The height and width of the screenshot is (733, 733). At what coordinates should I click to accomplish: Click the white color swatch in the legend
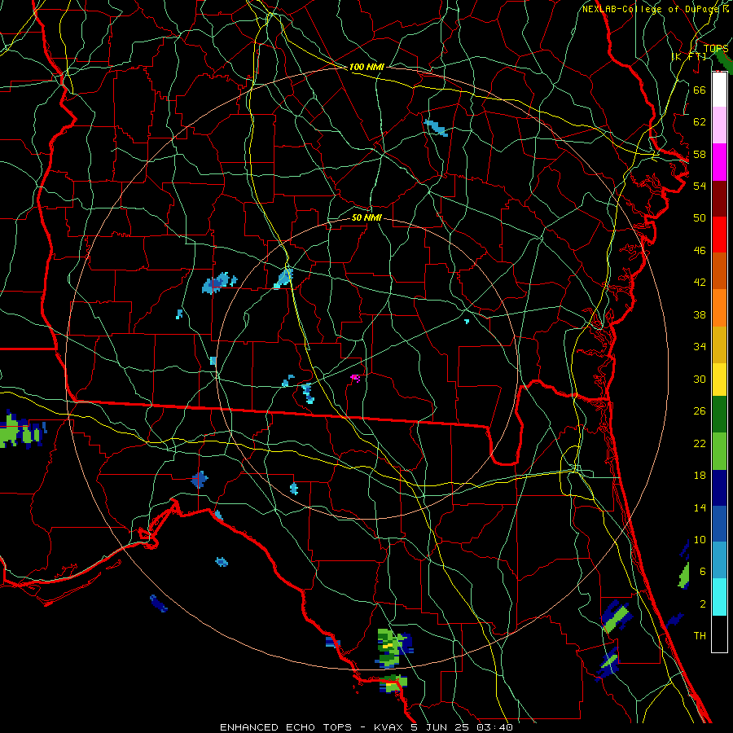pos(719,90)
